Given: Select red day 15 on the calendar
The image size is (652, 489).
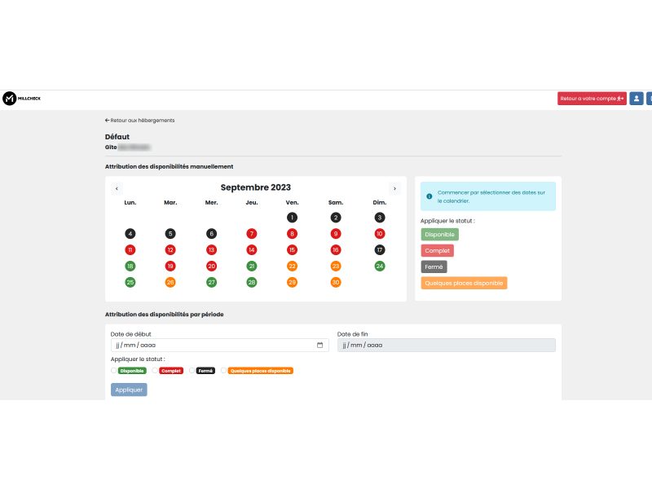Looking at the screenshot, I should point(292,250).
